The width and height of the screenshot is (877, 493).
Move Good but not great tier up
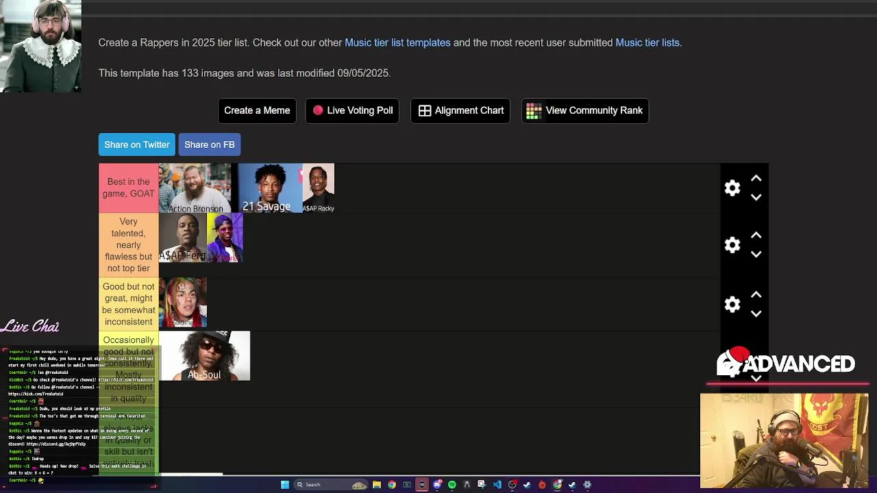click(x=756, y=294)
